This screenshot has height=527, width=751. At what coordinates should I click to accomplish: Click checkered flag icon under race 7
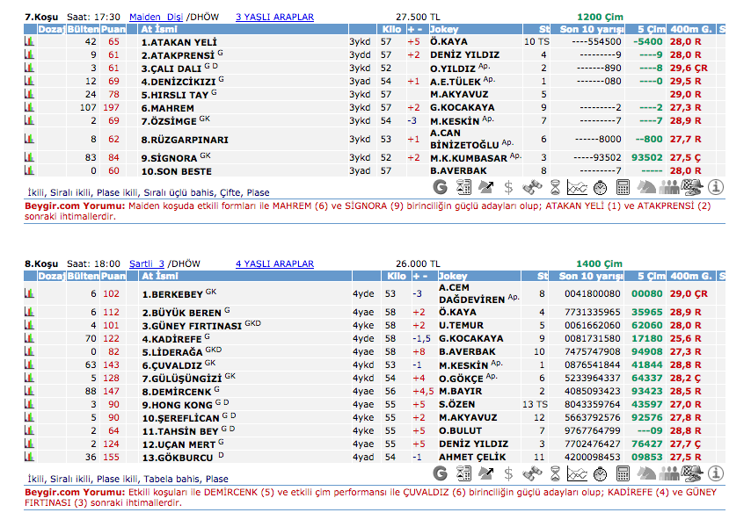(x=692, y=186)
